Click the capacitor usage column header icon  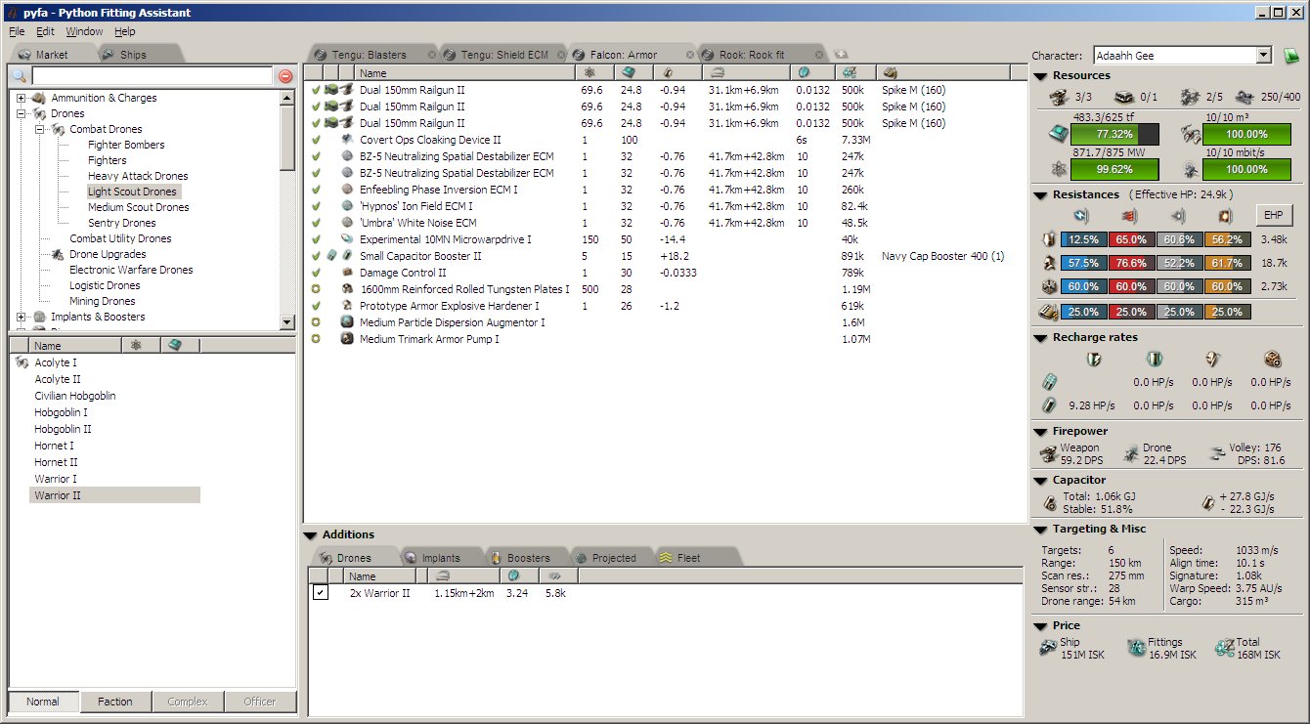(x=669, y=72)
